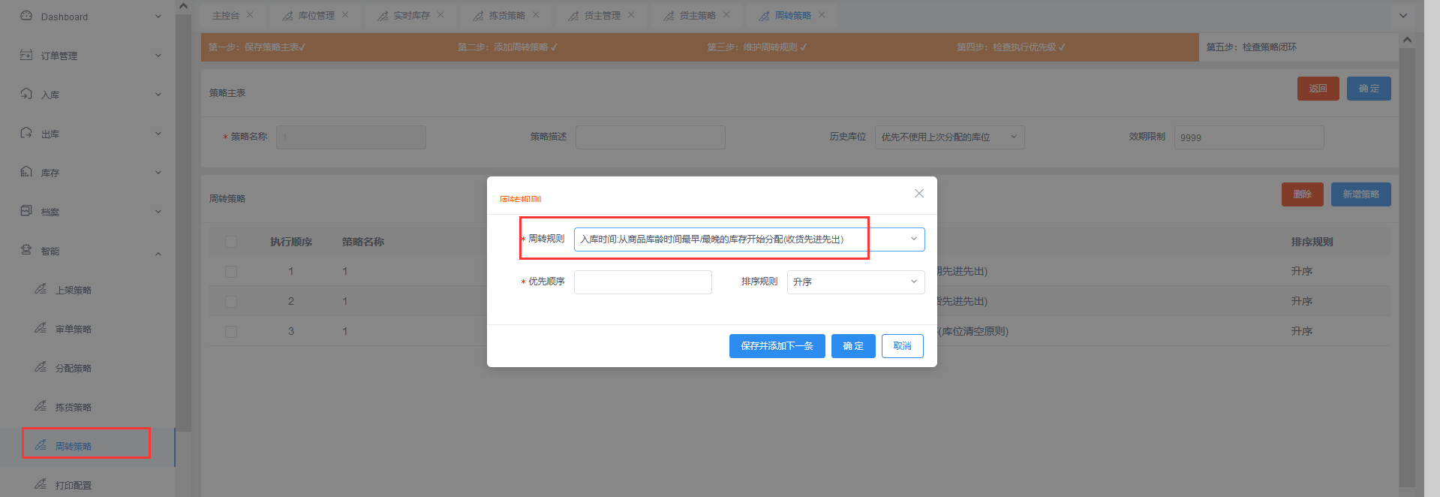Expand the 订单管理 menu chevron
The width and height of the screenshot is (1440, 497).
[158, 56]
